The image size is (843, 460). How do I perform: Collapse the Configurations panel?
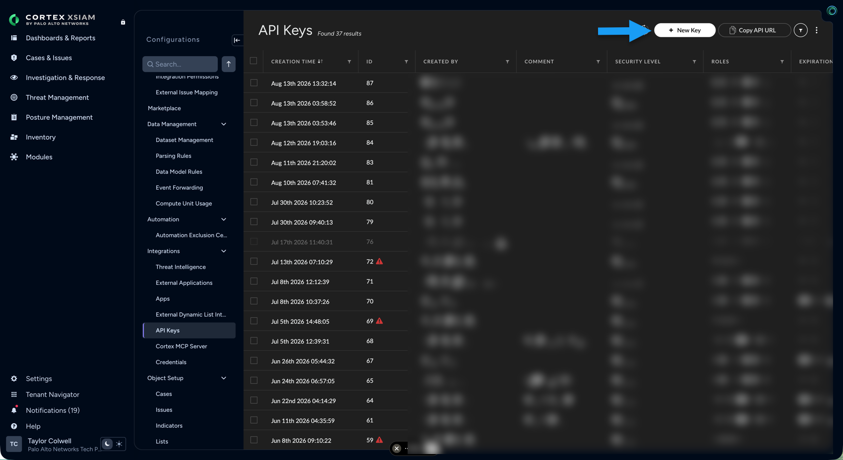pyautogui.click(x=237, y=40)
